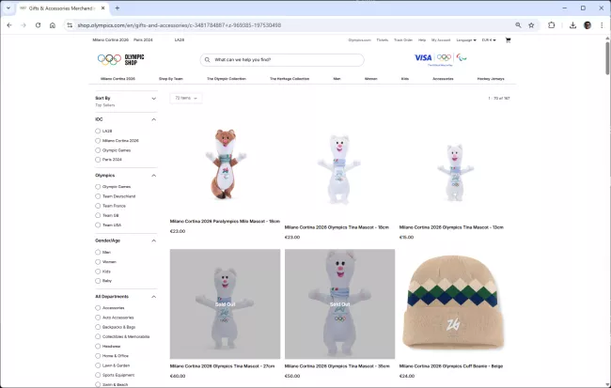Viewport: 611px width, 388px height.
Task: Click the Visa sponsor logo
Action: 422,57
